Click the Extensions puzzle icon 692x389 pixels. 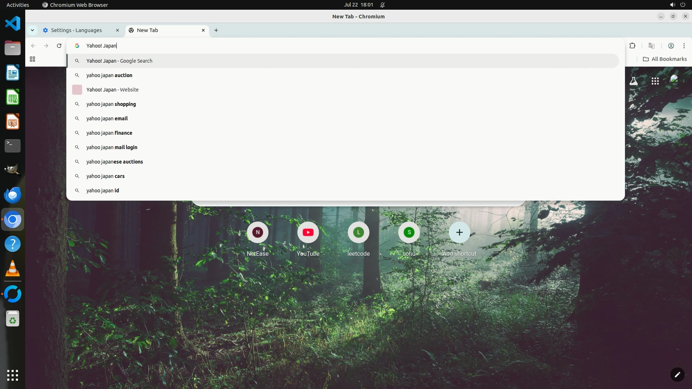tap(632, 46)
